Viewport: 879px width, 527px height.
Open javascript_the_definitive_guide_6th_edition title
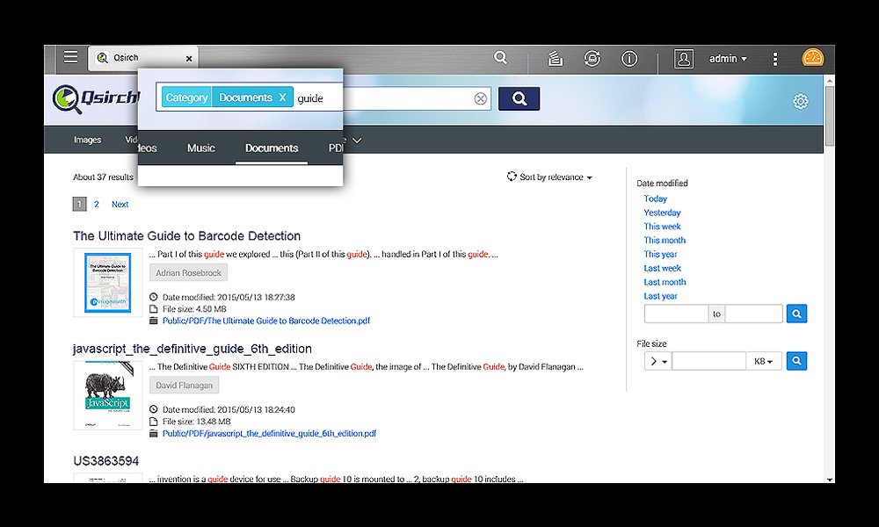(x=193, y=349)
